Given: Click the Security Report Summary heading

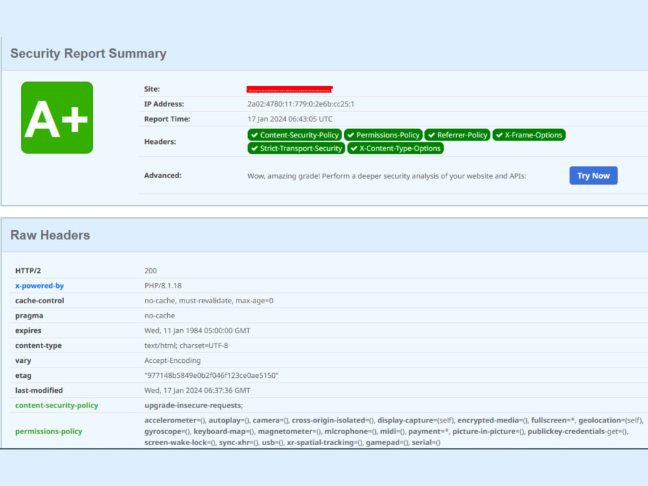Looking at the screenshot, I should 88,54.
